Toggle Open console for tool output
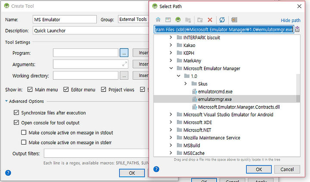Screen dimensions: 310x182 coord(16,123)
